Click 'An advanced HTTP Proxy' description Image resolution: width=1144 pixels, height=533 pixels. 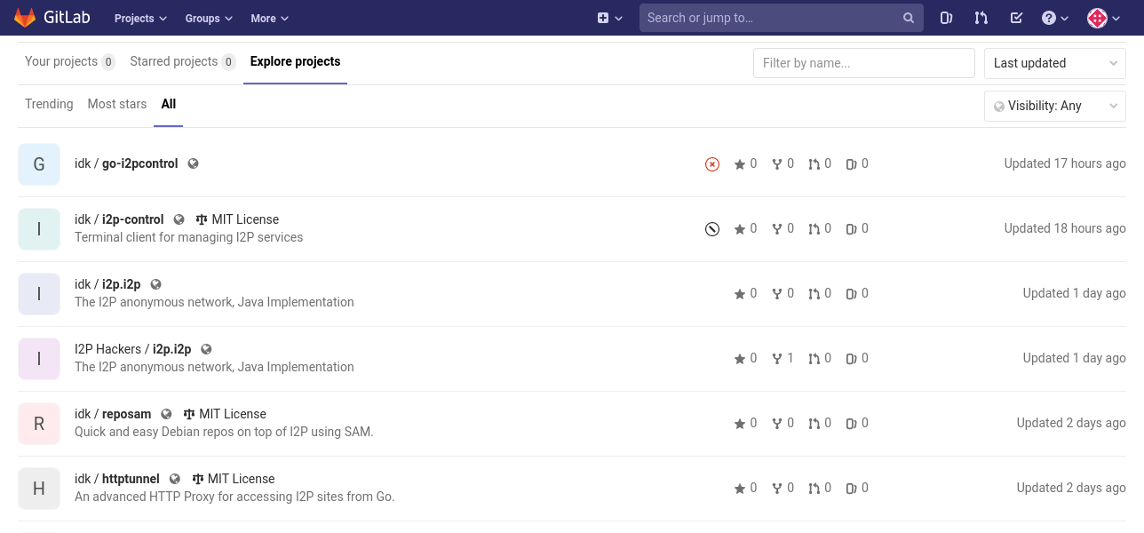coord(234,497)
